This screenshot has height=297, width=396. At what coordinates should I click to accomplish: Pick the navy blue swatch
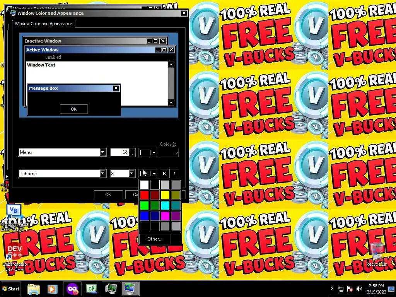tap(155, 216)
